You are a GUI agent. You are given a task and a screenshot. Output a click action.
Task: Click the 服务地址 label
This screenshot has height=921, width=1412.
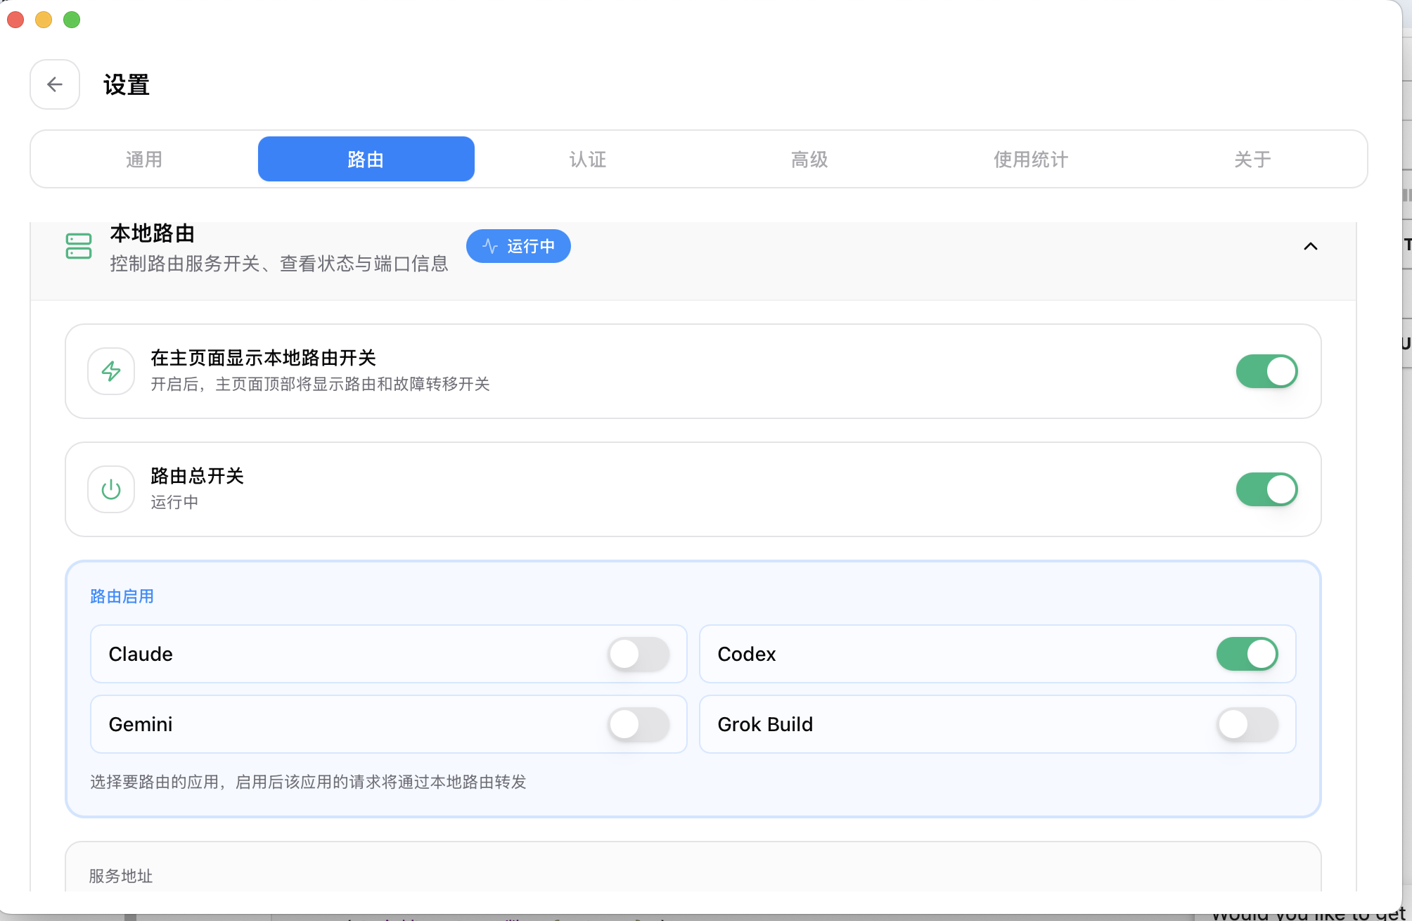point(121,876)
